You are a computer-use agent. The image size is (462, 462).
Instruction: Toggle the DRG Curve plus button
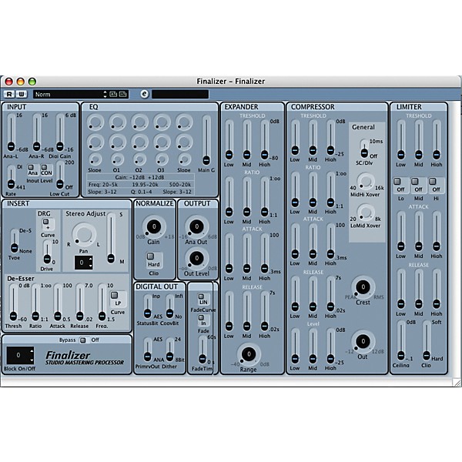click(x=46, y=221)
